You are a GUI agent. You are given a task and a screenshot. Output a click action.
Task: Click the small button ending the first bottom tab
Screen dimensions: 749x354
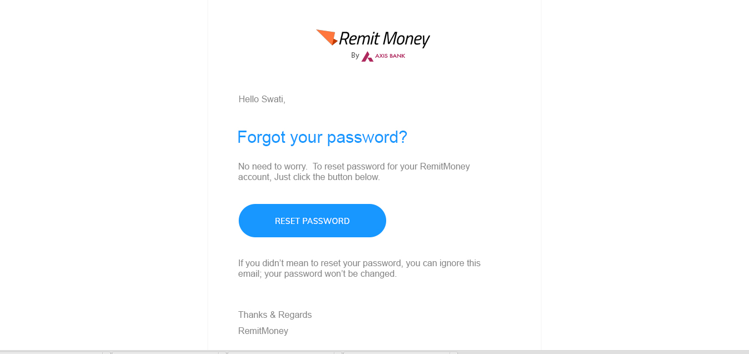coord(106,352)
